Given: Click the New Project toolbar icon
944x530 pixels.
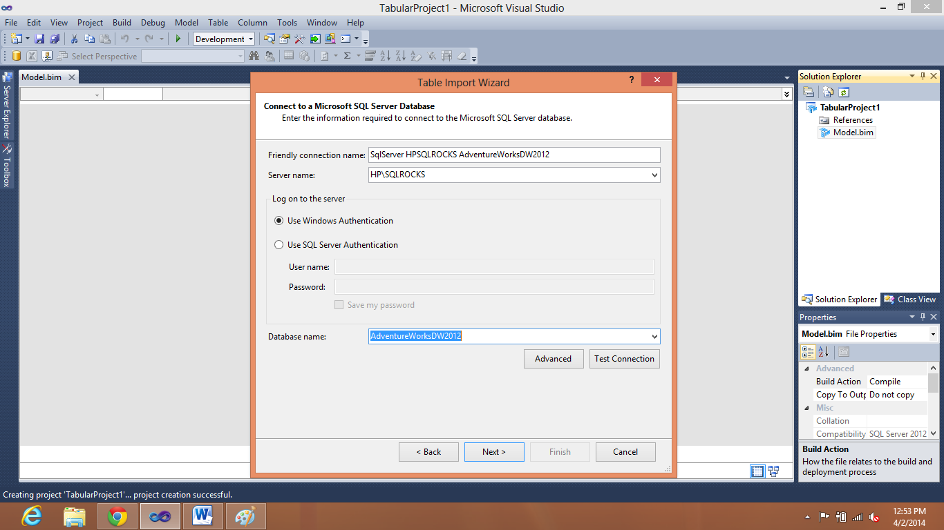Looking at the screenshot, I should point(16,39).
